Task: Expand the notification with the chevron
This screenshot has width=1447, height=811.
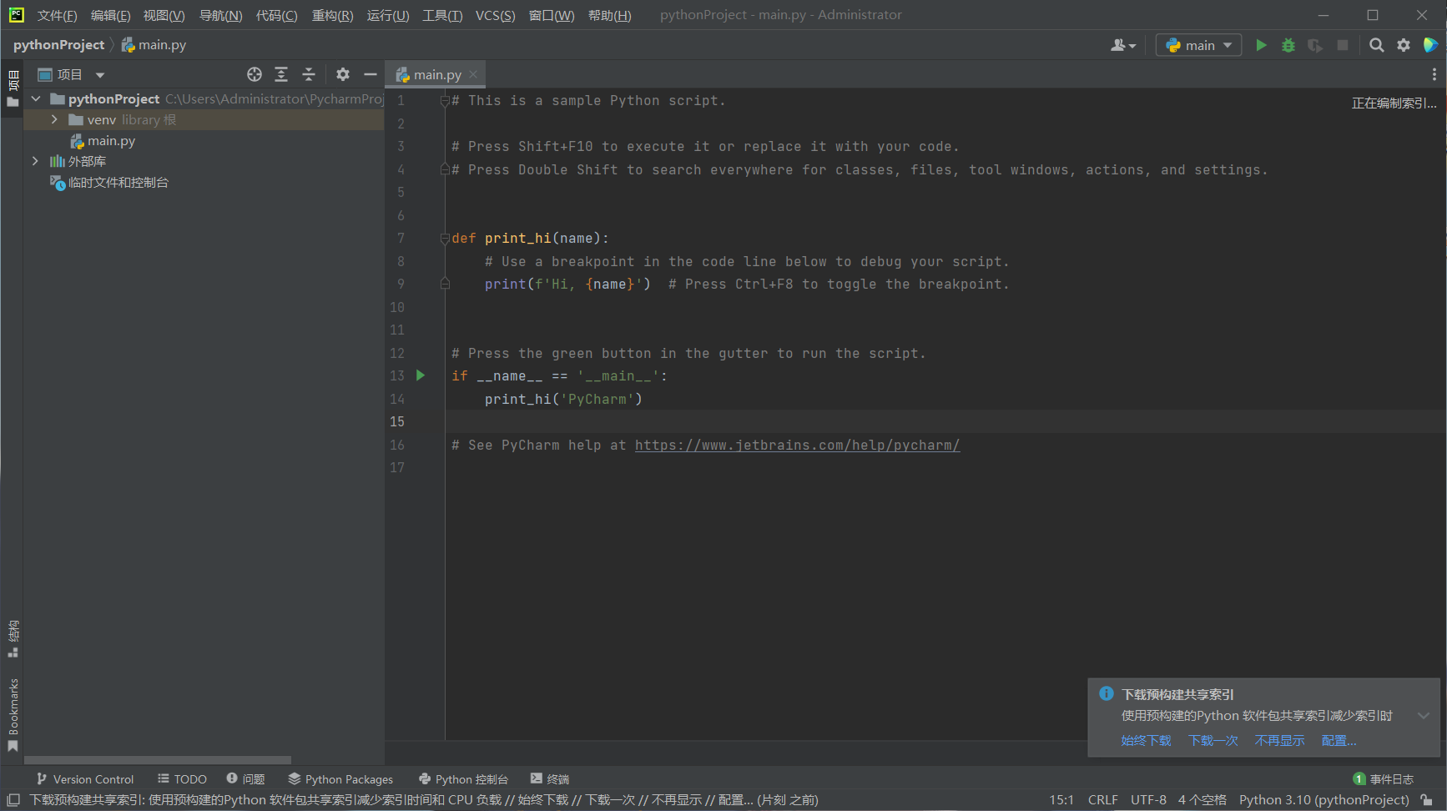Action: pyautogui.click(x=1424, y=715)
